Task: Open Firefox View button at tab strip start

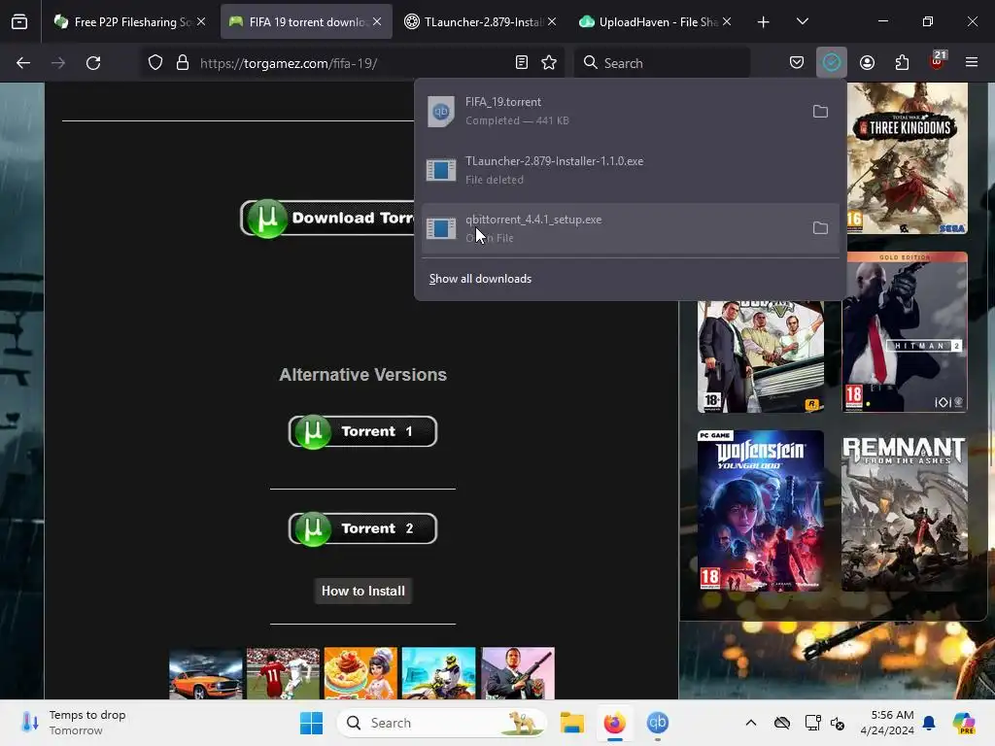Action: coord(19,22)
